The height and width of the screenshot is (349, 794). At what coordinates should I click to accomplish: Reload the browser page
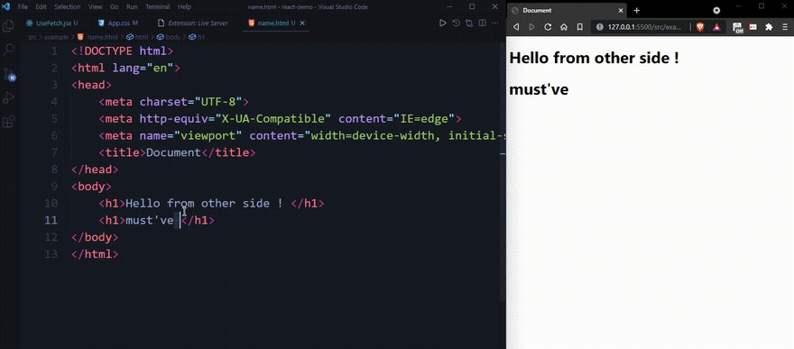point(548,27)
